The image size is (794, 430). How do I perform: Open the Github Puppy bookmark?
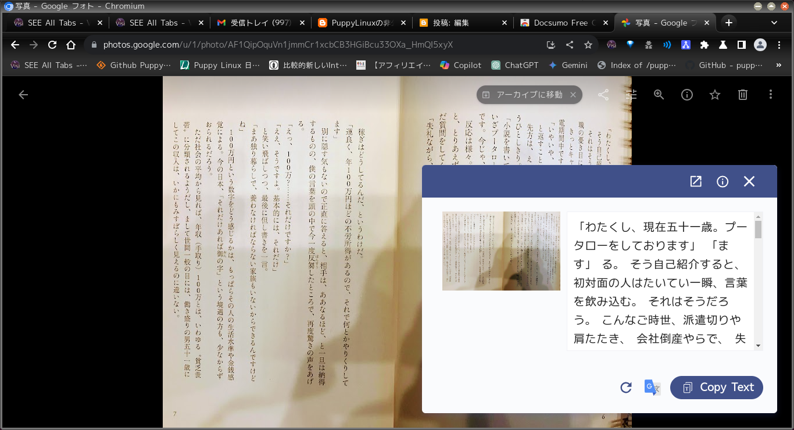134,65
